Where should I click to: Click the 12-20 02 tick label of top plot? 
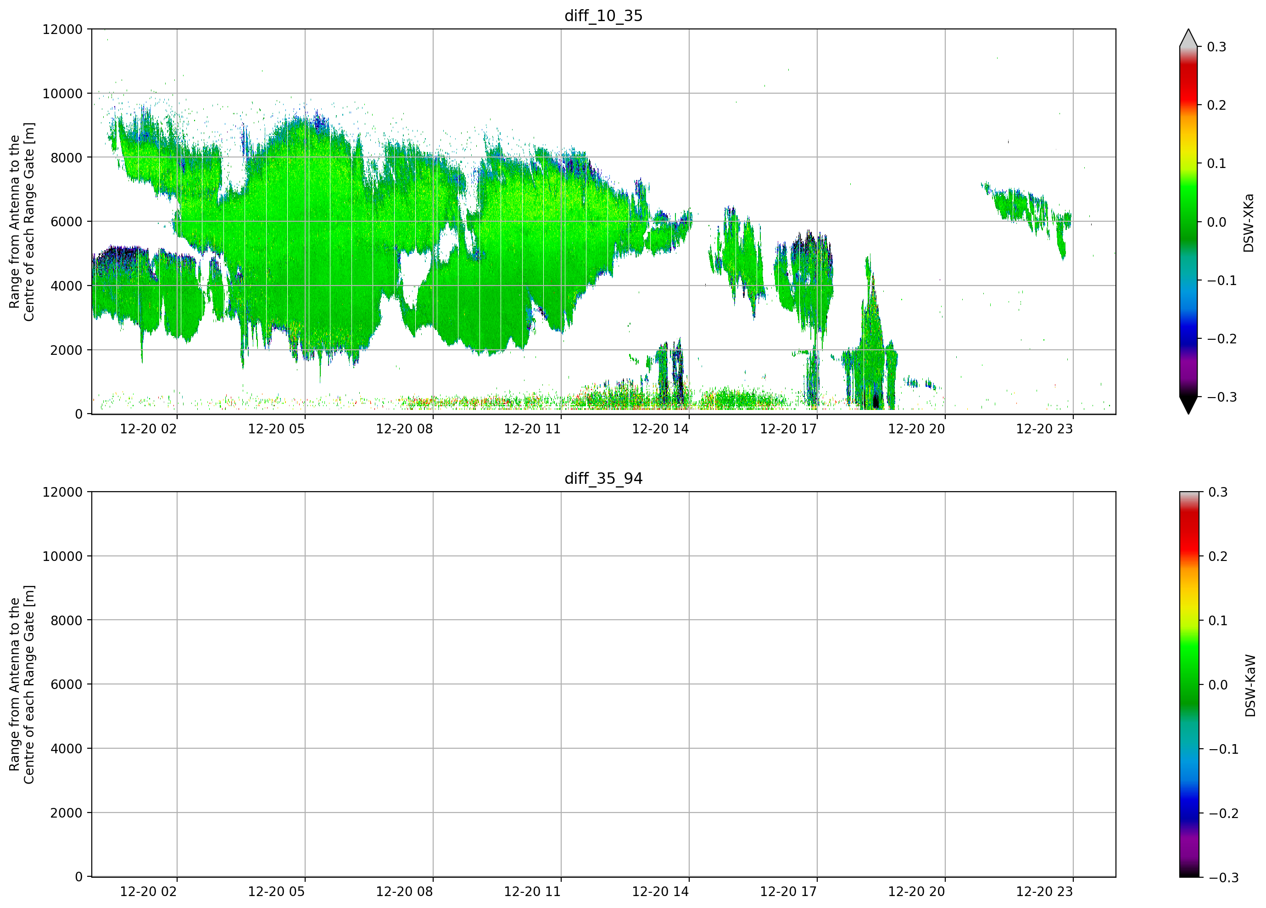coord(148,429)
